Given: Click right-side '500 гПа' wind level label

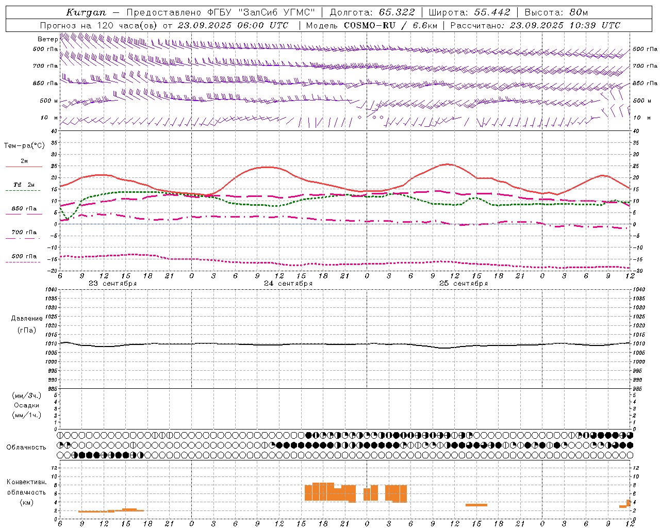Looking at the screenshot, I should point(645,49).
